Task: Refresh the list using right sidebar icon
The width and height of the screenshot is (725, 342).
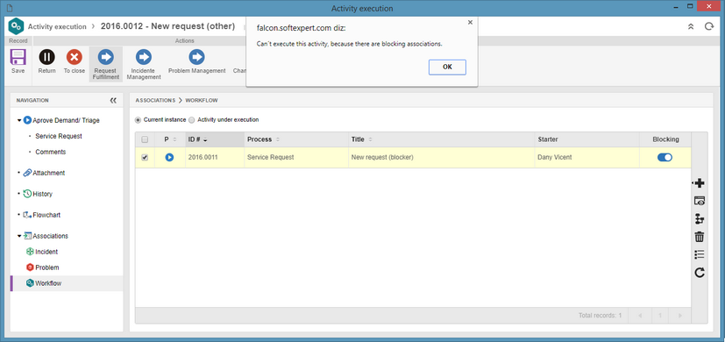Action: tap(700, 273)
